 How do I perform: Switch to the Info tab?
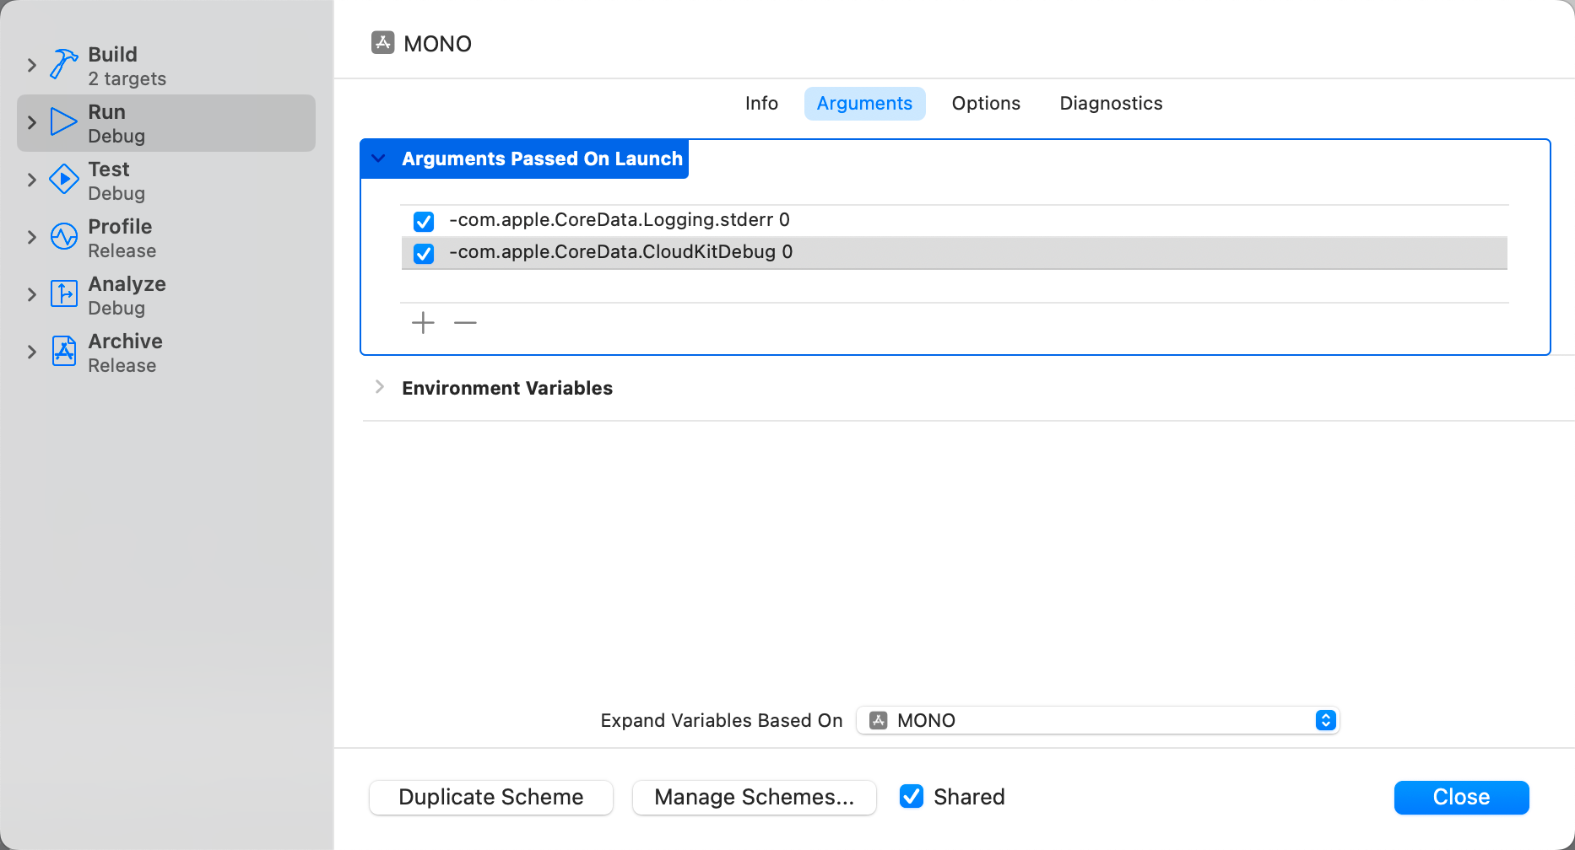click(x=761, y=104)
